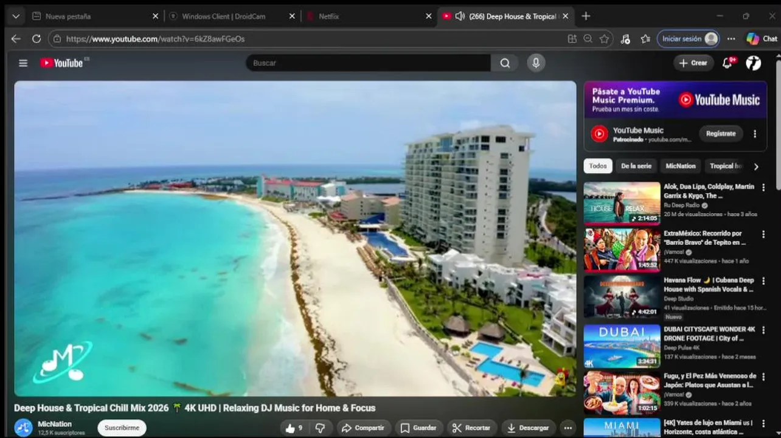This screenshot has width=781, height=438.
Task: Open options for Dubai Cityscape video
Action: 763,330
